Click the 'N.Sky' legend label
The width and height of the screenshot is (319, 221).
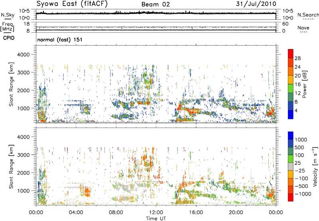pos(8,15)
